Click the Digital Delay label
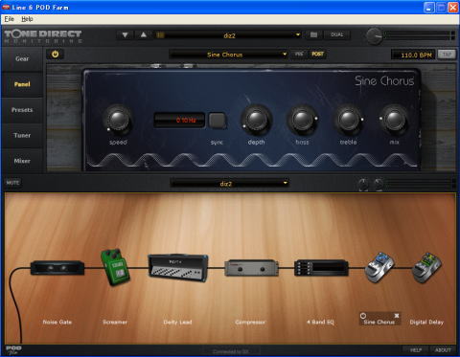This screenshot has width=460, height=357. 426,323
